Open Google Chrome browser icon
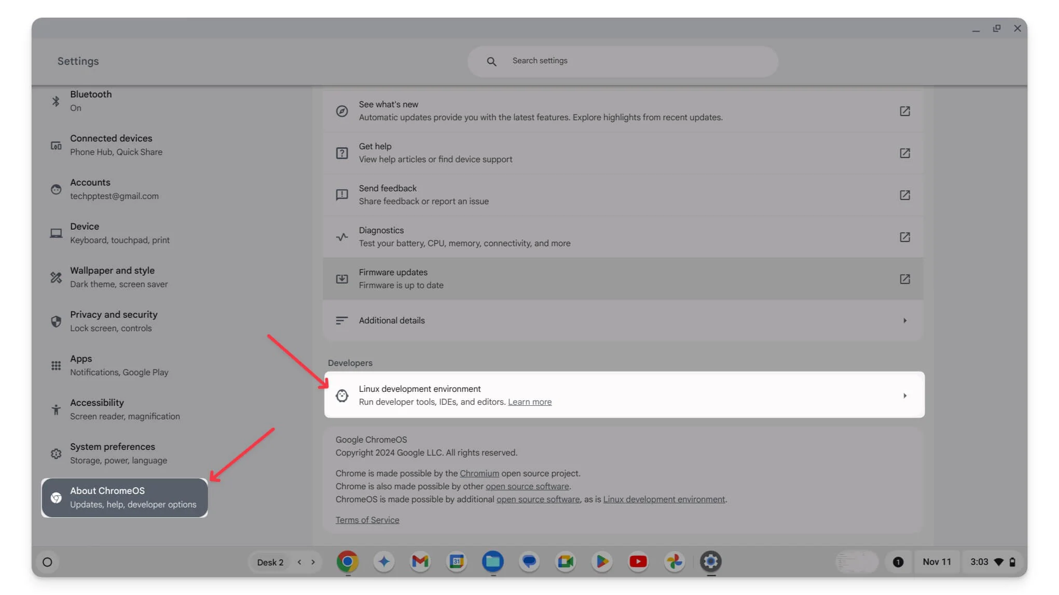Image resolution: width=1059 pixels, height=595 pixels. pos(347,561)
